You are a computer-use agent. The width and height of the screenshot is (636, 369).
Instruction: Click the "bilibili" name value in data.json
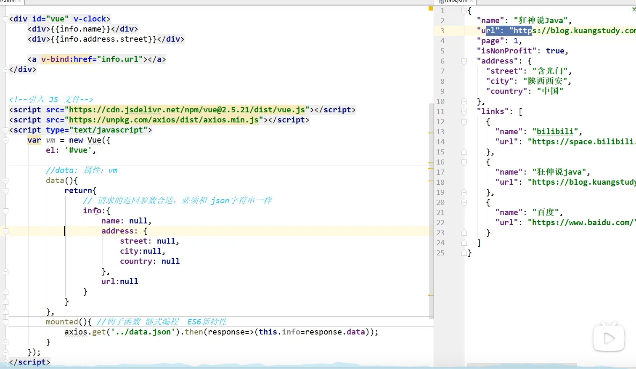click(555, 132)
